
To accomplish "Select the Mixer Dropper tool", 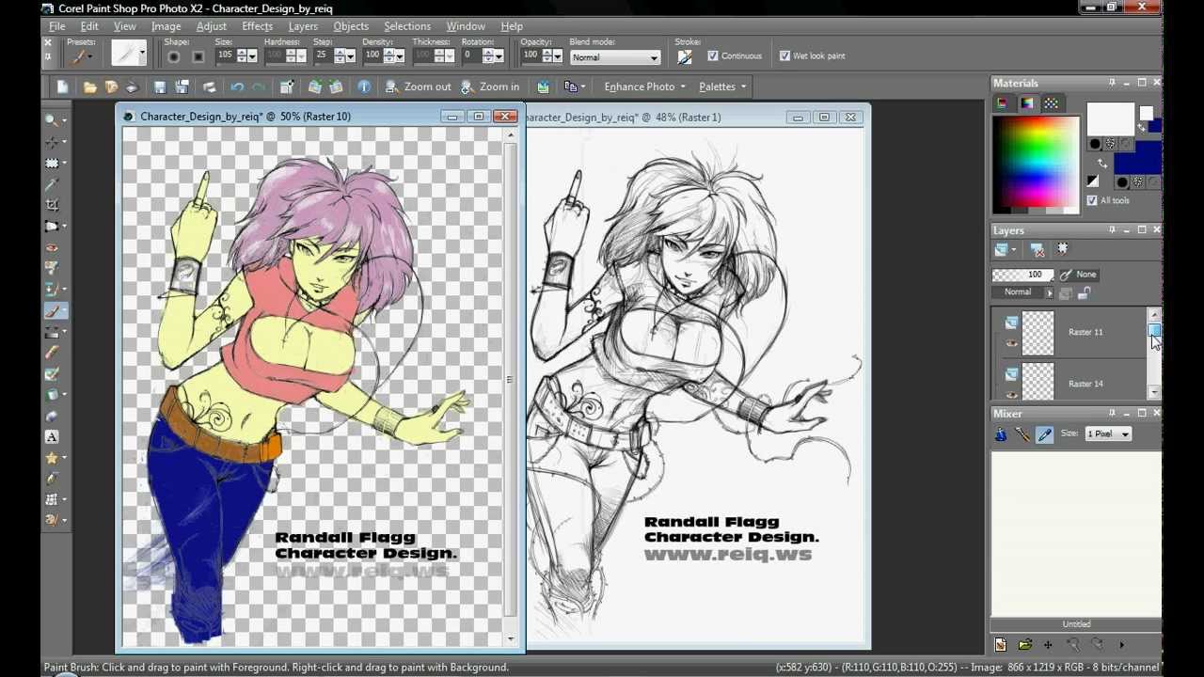I will pos(1044,433).
